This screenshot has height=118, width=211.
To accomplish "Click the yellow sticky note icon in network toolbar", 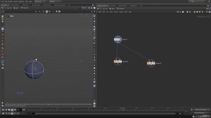I will pos(197,12).
